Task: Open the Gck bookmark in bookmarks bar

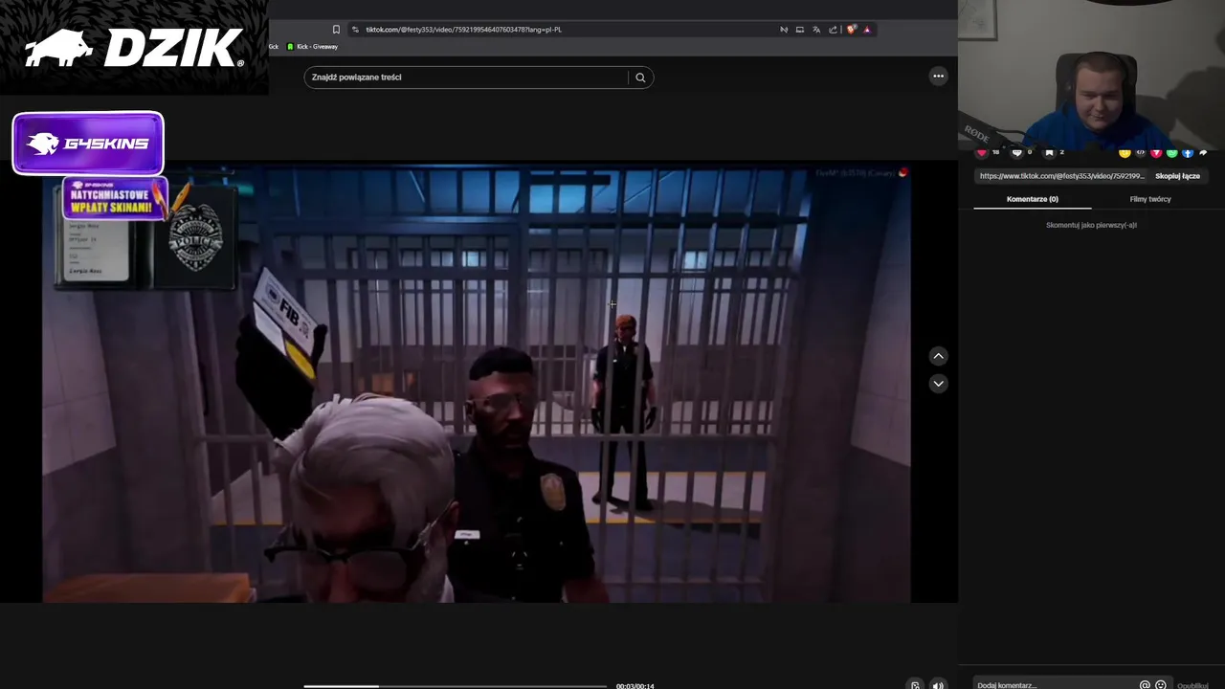Action: (x=273, y=47)
